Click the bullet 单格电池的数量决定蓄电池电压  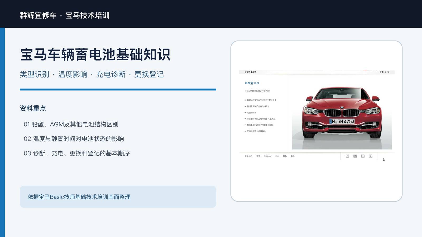click(260, 125)
